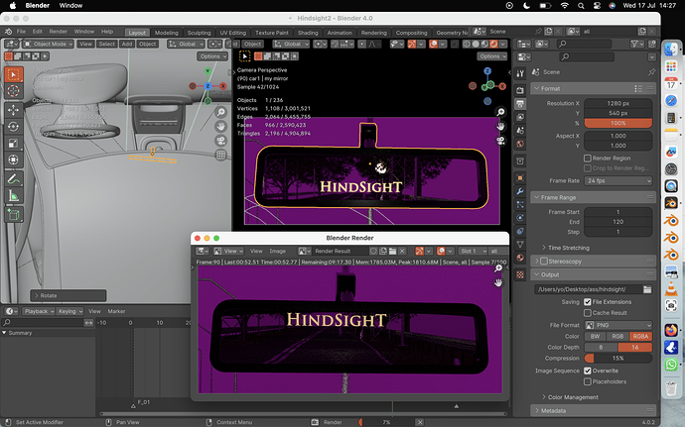Open the World properties tab
Screen dimensions: 685x427
point(520,144)
